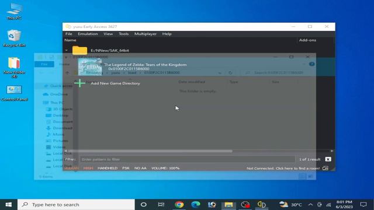Open the Multiplayer menu
The image size is (374, 210).
click(x=146, y=34)
